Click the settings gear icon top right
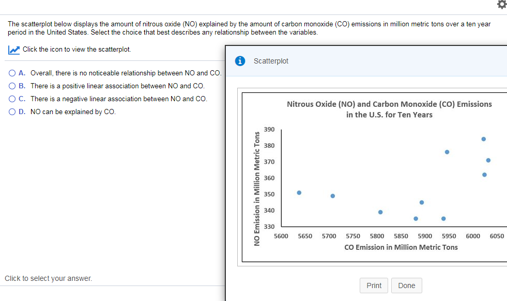The width and height of the screenshot is (507, 301). 501,5
